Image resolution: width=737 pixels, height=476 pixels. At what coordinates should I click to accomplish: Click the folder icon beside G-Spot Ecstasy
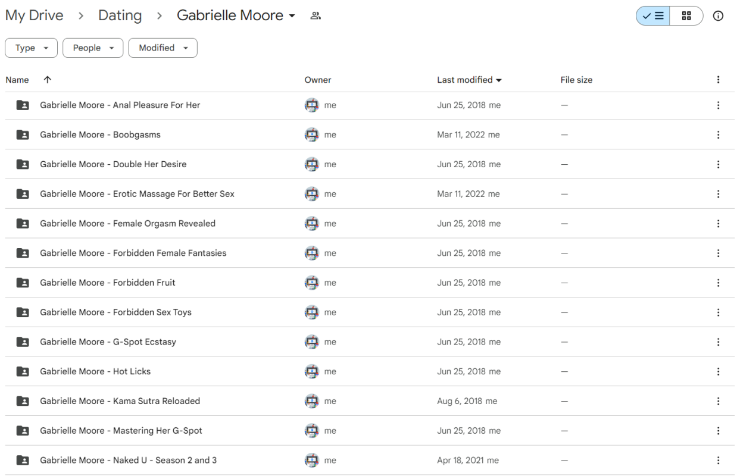(x=22, y=342)
